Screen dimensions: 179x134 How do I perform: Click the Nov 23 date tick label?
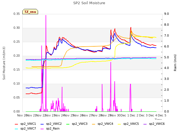50,115
